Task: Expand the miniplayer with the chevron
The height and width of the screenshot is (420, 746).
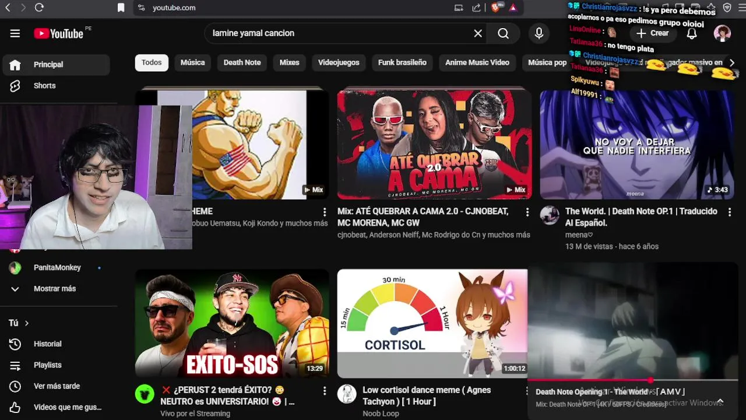Action: tap(720, 401)
